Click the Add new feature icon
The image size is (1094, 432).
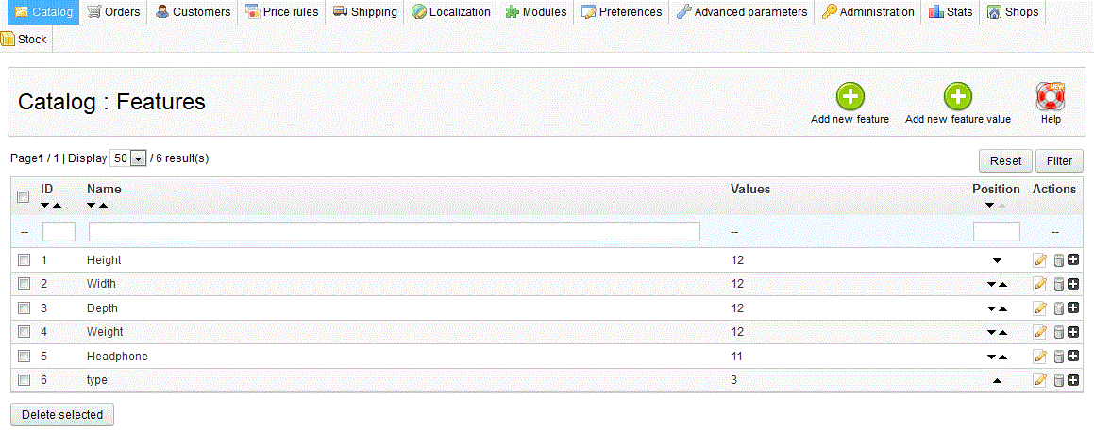click(x=850, y=97)
